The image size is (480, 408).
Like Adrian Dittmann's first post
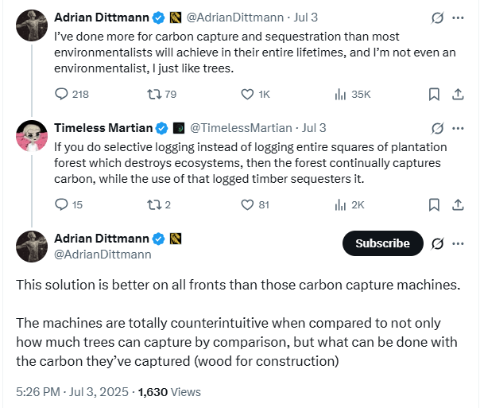[247, 94]
